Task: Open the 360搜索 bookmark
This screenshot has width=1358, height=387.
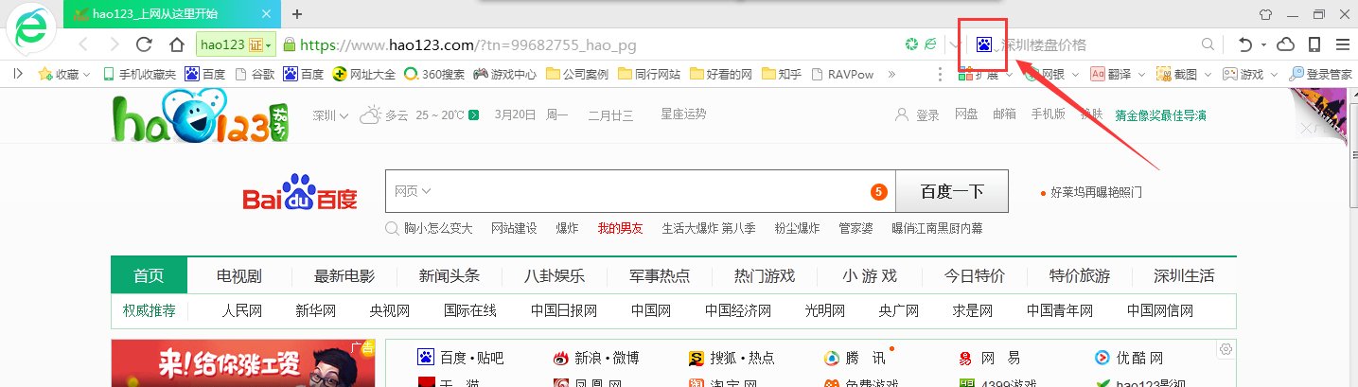Action: pos(435,74)
